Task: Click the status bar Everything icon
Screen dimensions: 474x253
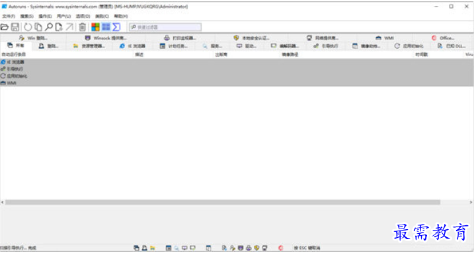Action: pos(137,248)
